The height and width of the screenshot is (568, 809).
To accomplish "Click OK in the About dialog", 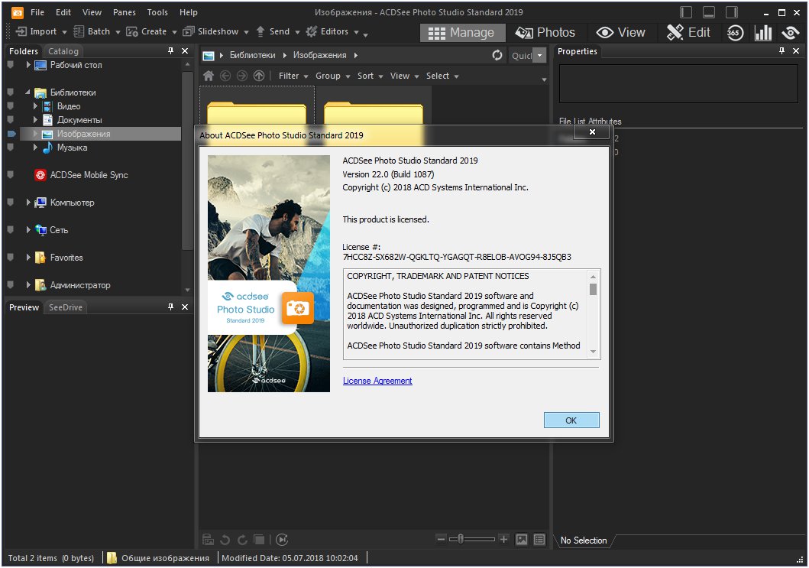I will click(571, 420).
